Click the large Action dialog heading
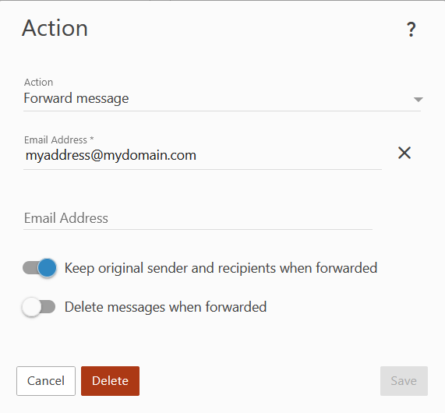The height and width of the screenshot is (413, 445). click(55, 28)
